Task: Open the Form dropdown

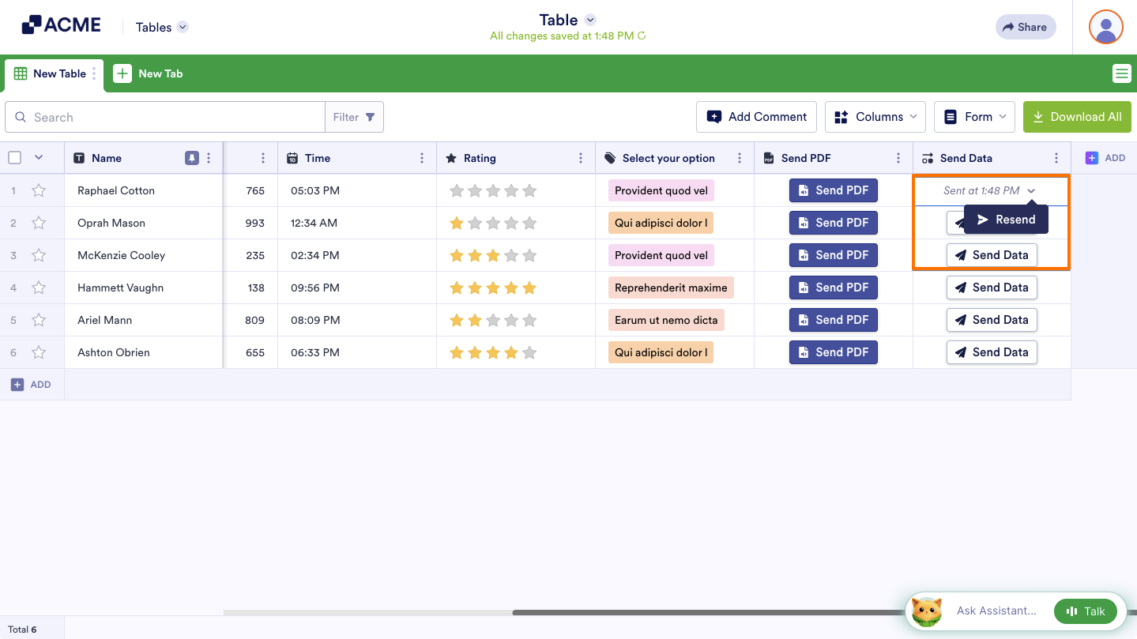Action: [975, 117]
